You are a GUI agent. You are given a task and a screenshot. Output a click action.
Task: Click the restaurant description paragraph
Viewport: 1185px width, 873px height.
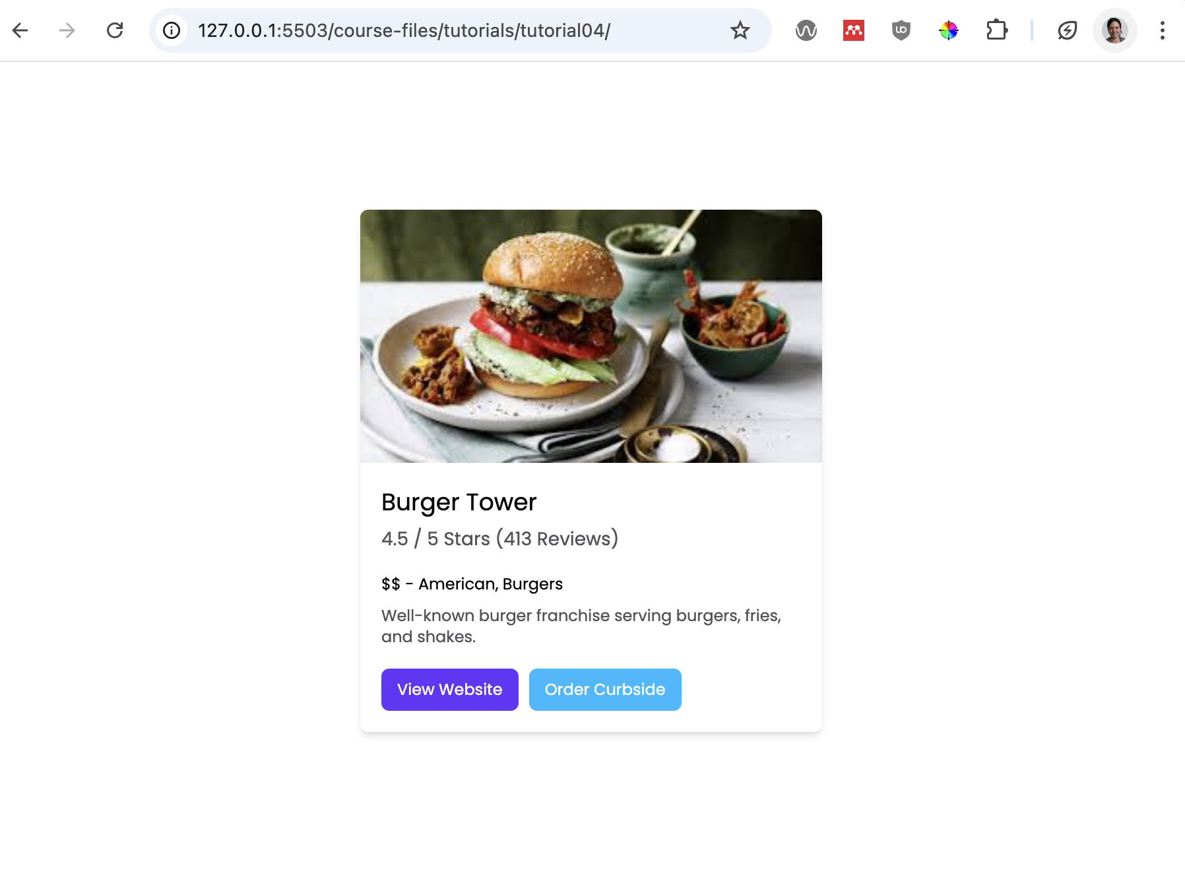pyautogui.click(x=581, y=626)
